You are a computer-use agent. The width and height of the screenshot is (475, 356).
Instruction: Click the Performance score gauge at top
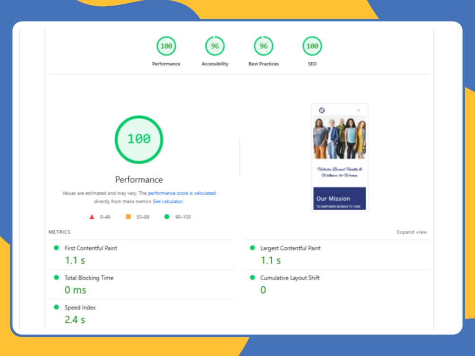click(x=166, y=46)
